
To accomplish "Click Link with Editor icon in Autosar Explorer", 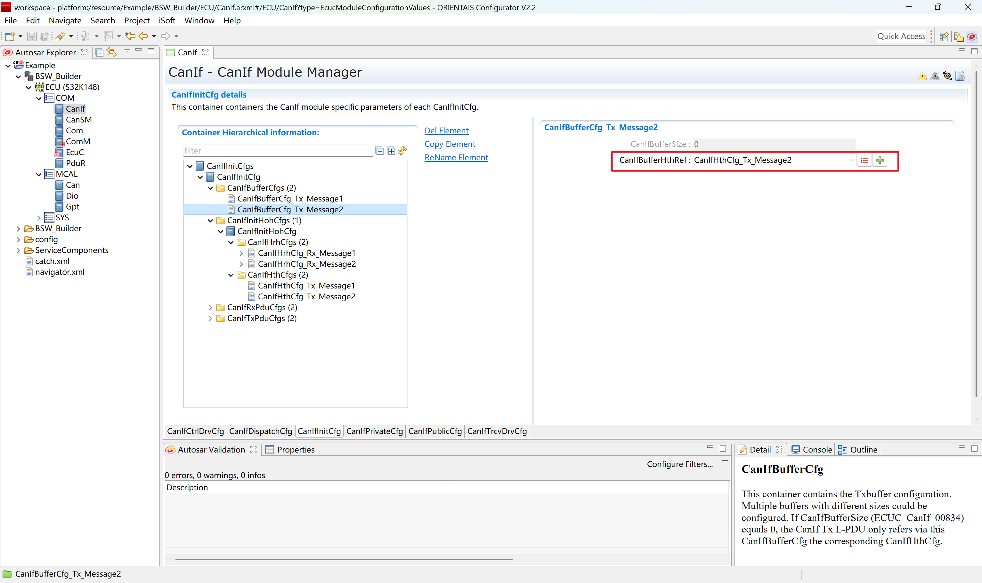I will pyautogui.click(x=112, y=52).
